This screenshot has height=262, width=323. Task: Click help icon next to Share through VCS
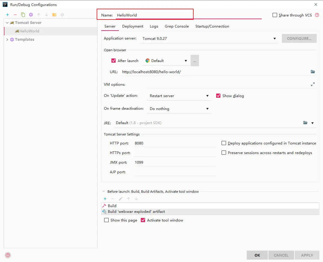317,15
